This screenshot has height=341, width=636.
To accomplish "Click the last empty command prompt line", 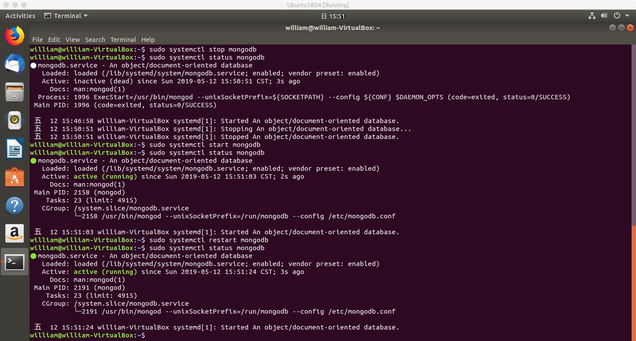I will (87, 335).
